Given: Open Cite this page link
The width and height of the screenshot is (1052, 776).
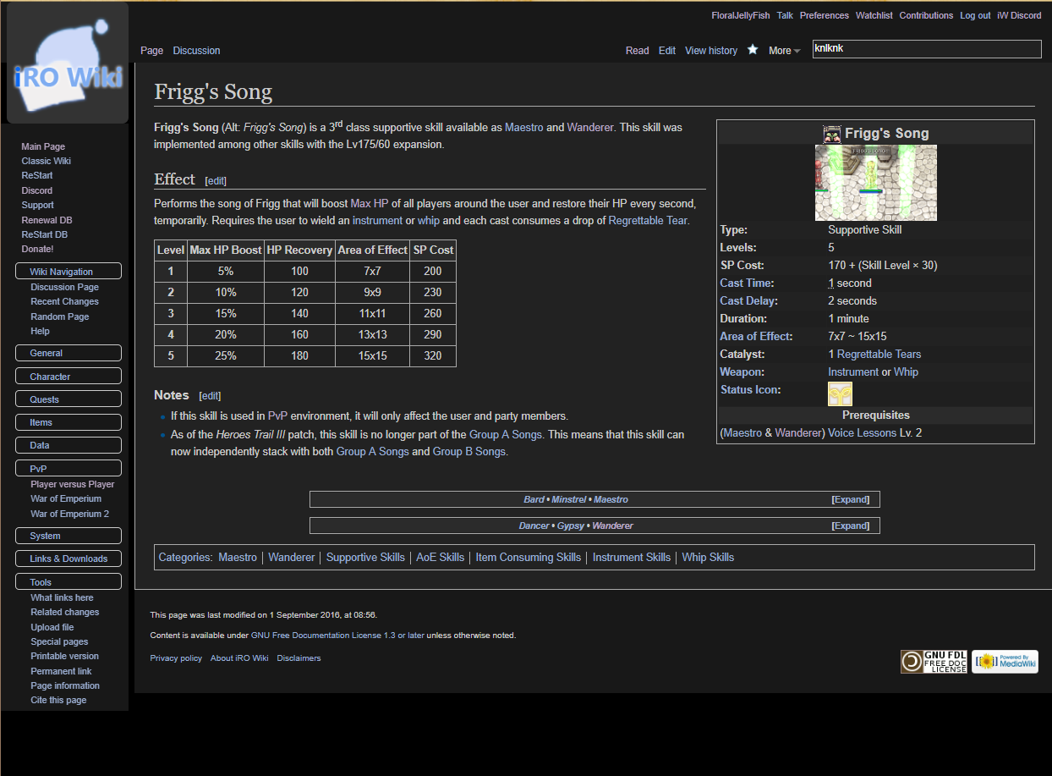Looking at the screenshot, I should coord(58,700).
